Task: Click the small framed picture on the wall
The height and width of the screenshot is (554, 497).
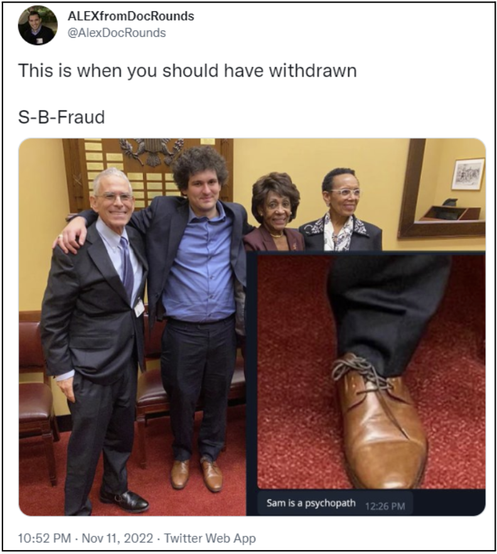Action: 468,175
